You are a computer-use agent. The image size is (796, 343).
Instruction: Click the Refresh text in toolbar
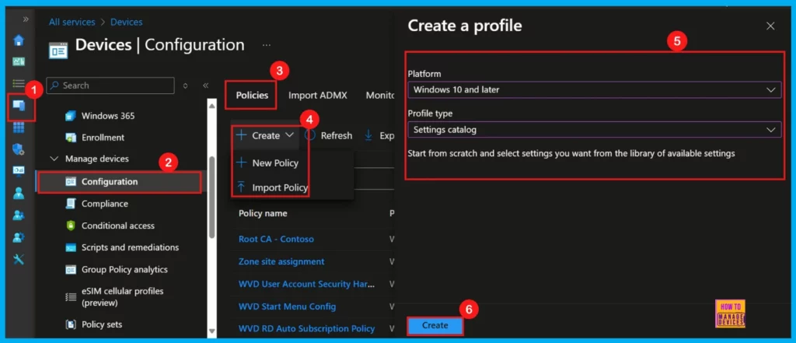click(336, 135)
